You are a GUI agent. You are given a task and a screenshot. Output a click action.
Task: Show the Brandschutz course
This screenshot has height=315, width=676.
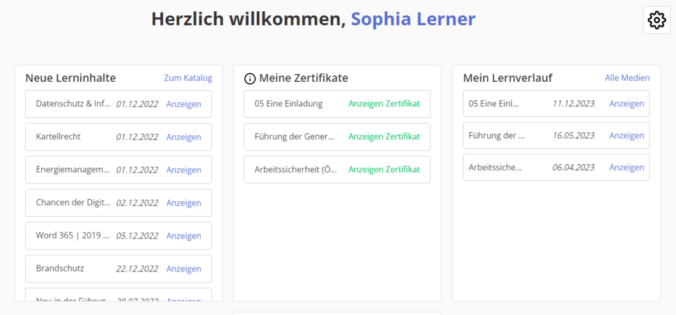coord(184,269)
